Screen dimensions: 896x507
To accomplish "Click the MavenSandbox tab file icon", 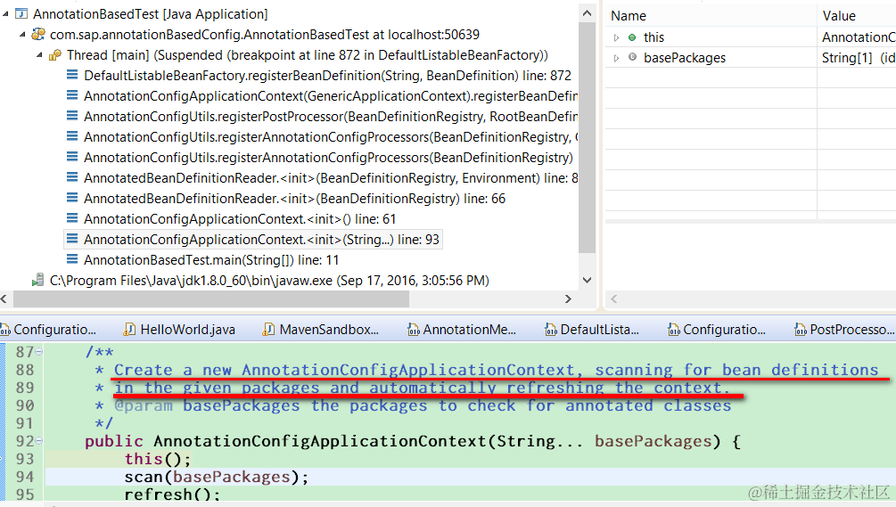I will (268, 330).
